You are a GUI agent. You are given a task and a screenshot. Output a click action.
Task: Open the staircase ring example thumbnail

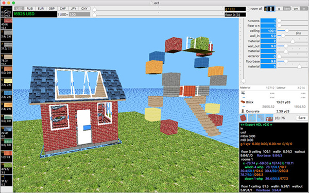261,118
